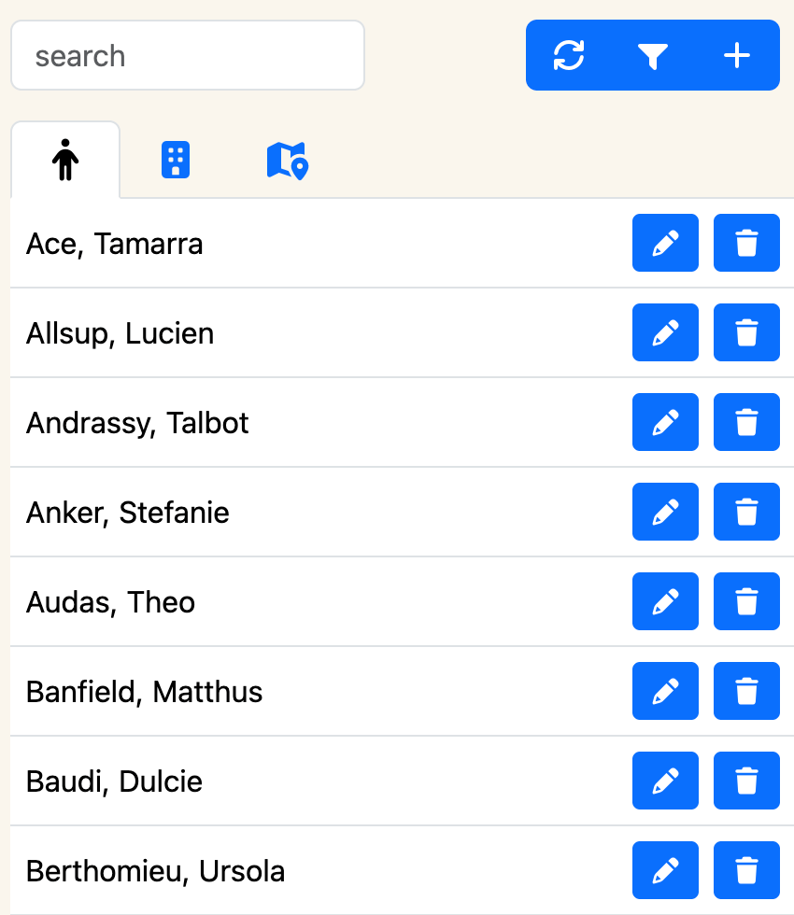Open the building tab
The height and width of the screenshot is (915, 794).
[x=176, y=159]
